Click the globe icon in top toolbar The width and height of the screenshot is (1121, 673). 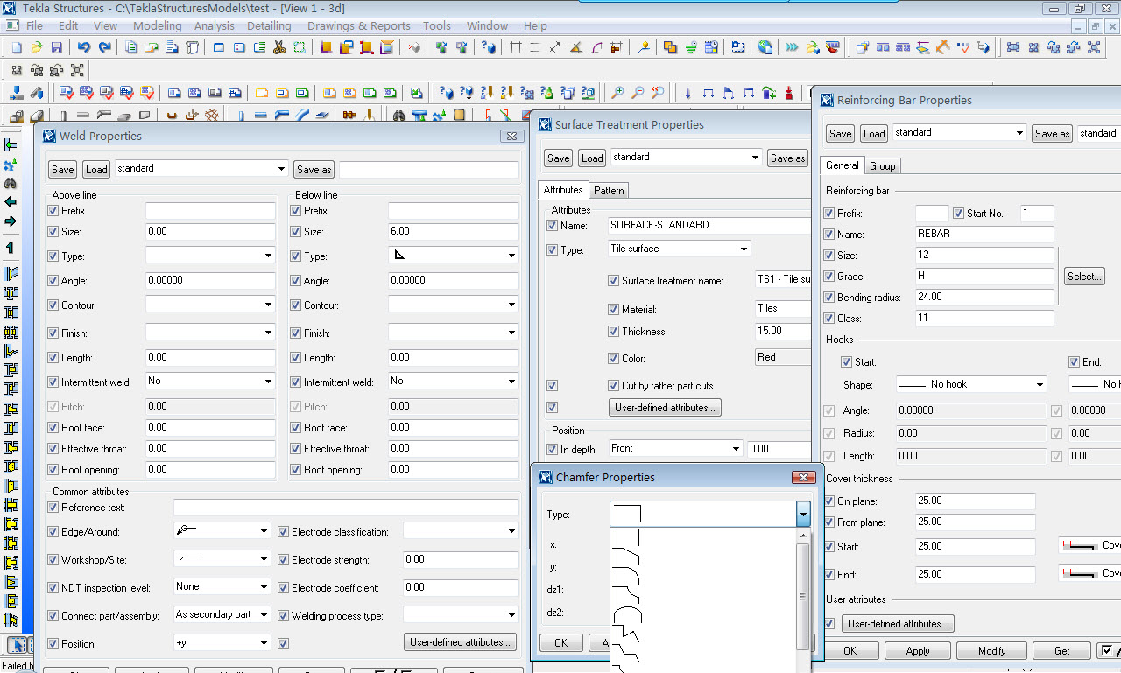coord(765,47)
